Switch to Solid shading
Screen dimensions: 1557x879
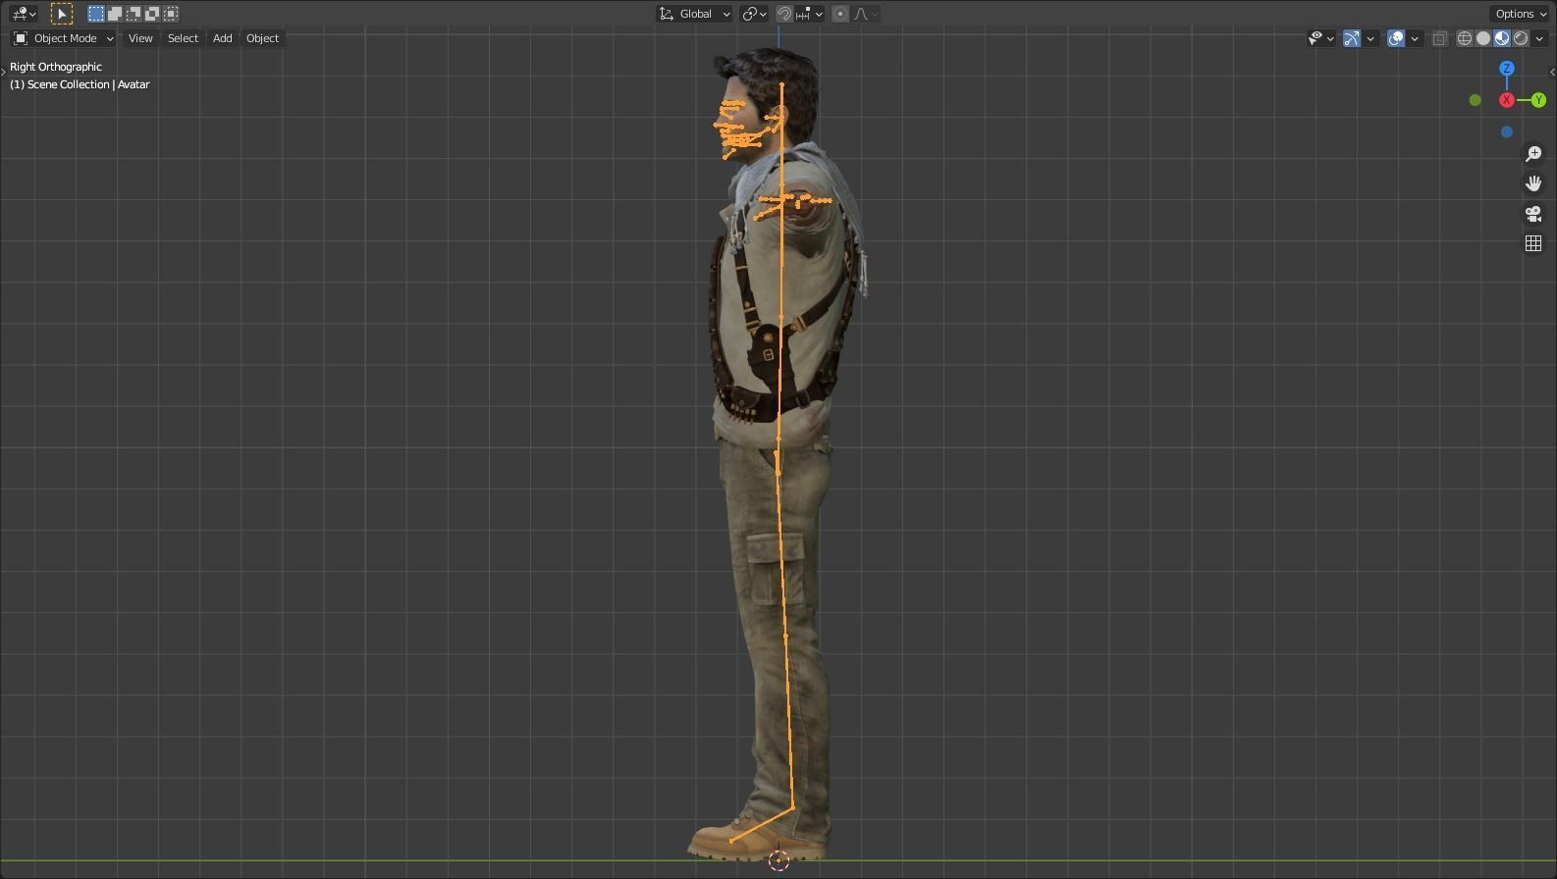[1483, 38]
